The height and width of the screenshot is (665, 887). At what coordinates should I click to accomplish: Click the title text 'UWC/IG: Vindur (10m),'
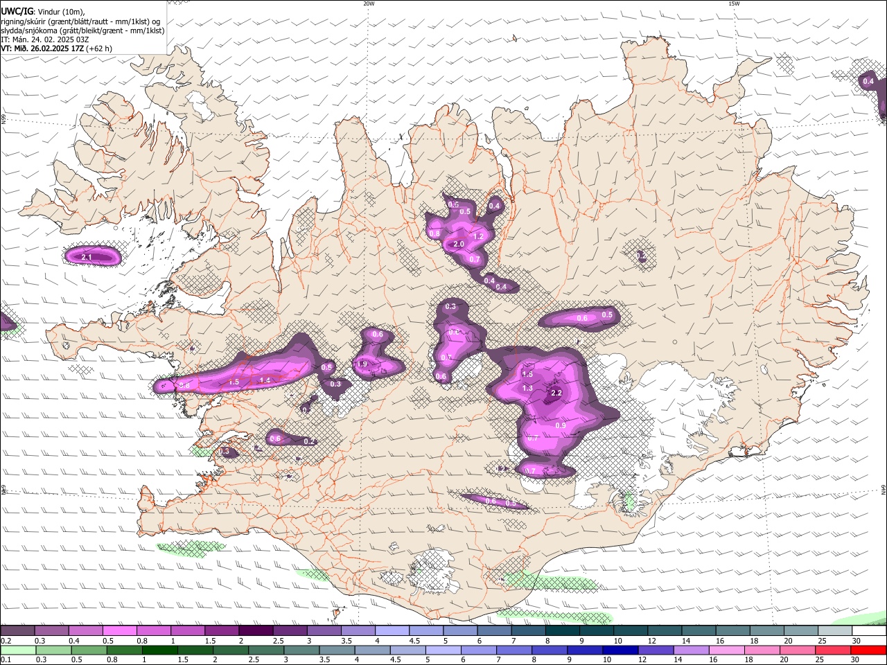43,12
